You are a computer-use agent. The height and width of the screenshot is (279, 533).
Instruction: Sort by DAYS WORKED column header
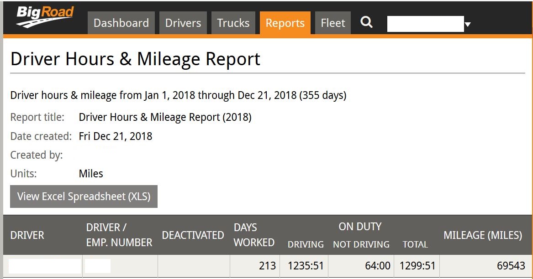254,235
